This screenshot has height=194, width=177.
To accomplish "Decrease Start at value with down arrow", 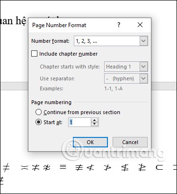I will click(94, 124).
